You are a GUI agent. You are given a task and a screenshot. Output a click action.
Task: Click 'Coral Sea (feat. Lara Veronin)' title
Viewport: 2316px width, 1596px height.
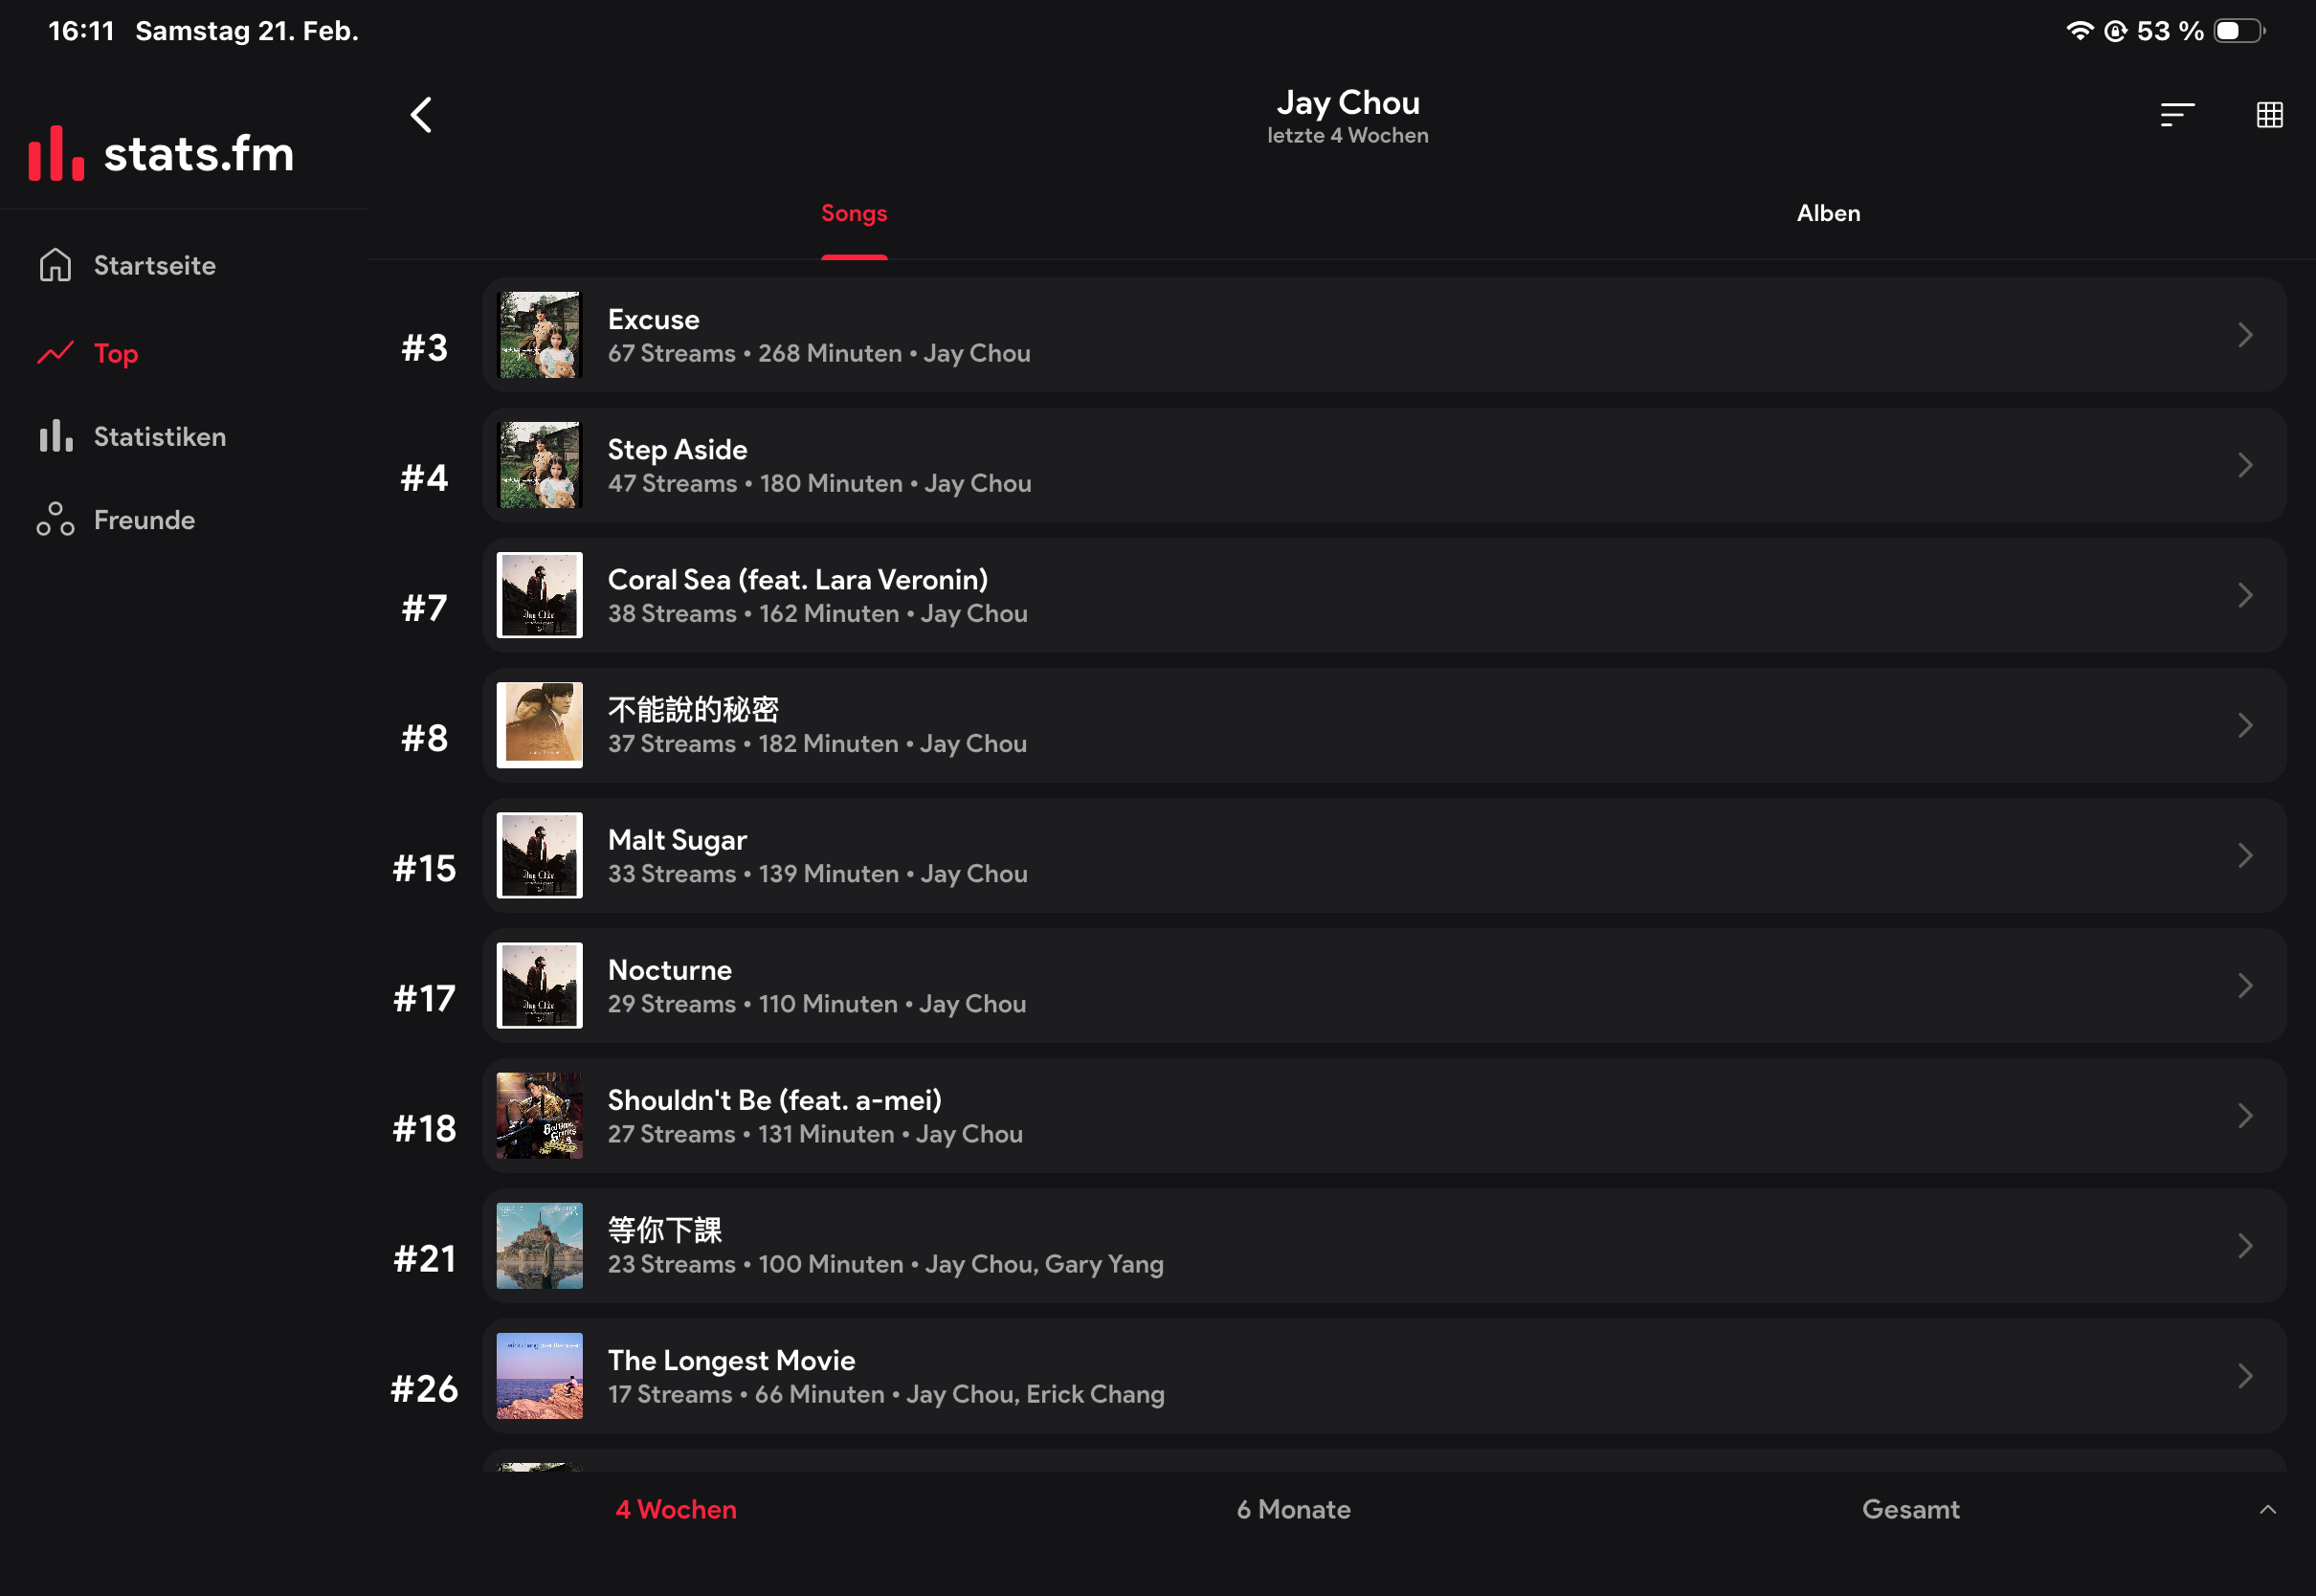click(x=798, y=579)
